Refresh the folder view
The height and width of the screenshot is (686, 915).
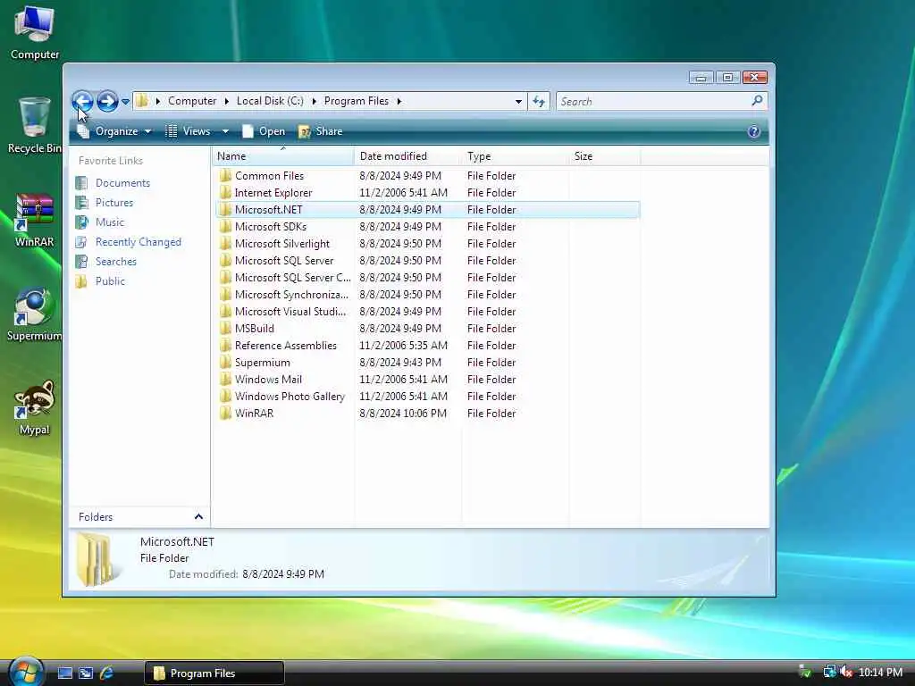coord(539,102)
